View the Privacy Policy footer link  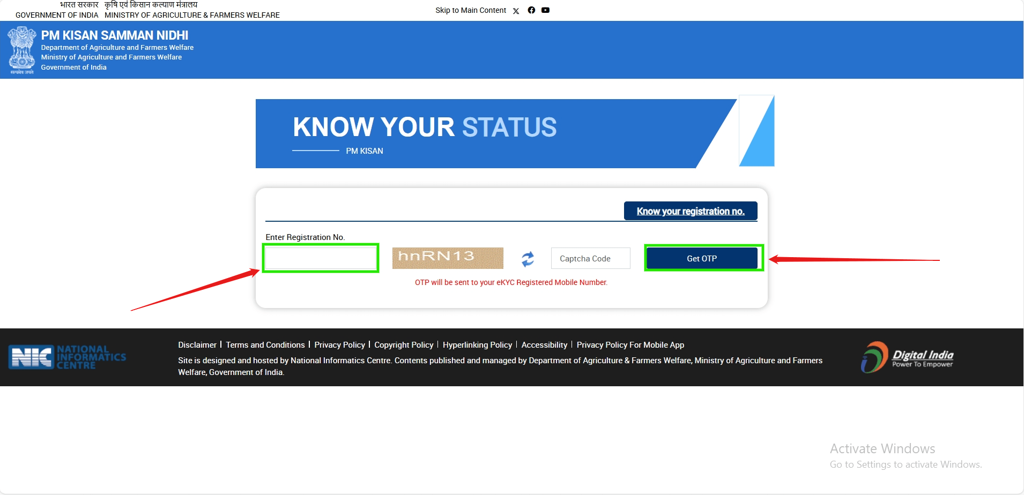tap(339, 345)
